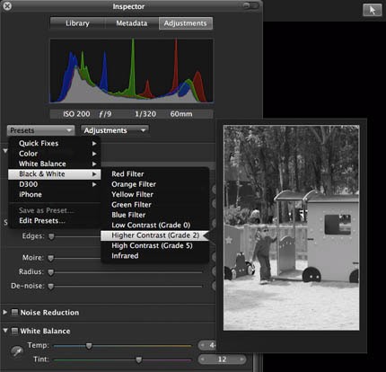Click the ISO 200 readout
Screen dimensions: 386x372
(x=76, y=114)
